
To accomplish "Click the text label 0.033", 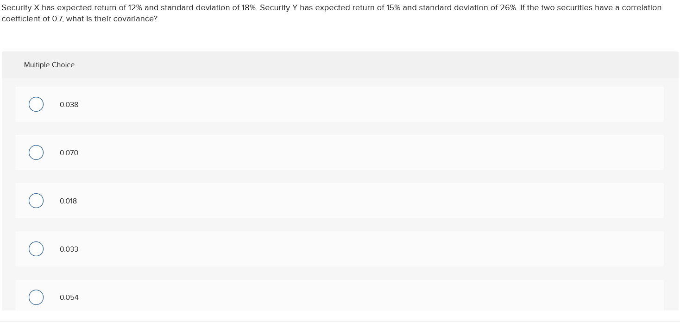I will point(69,249).
